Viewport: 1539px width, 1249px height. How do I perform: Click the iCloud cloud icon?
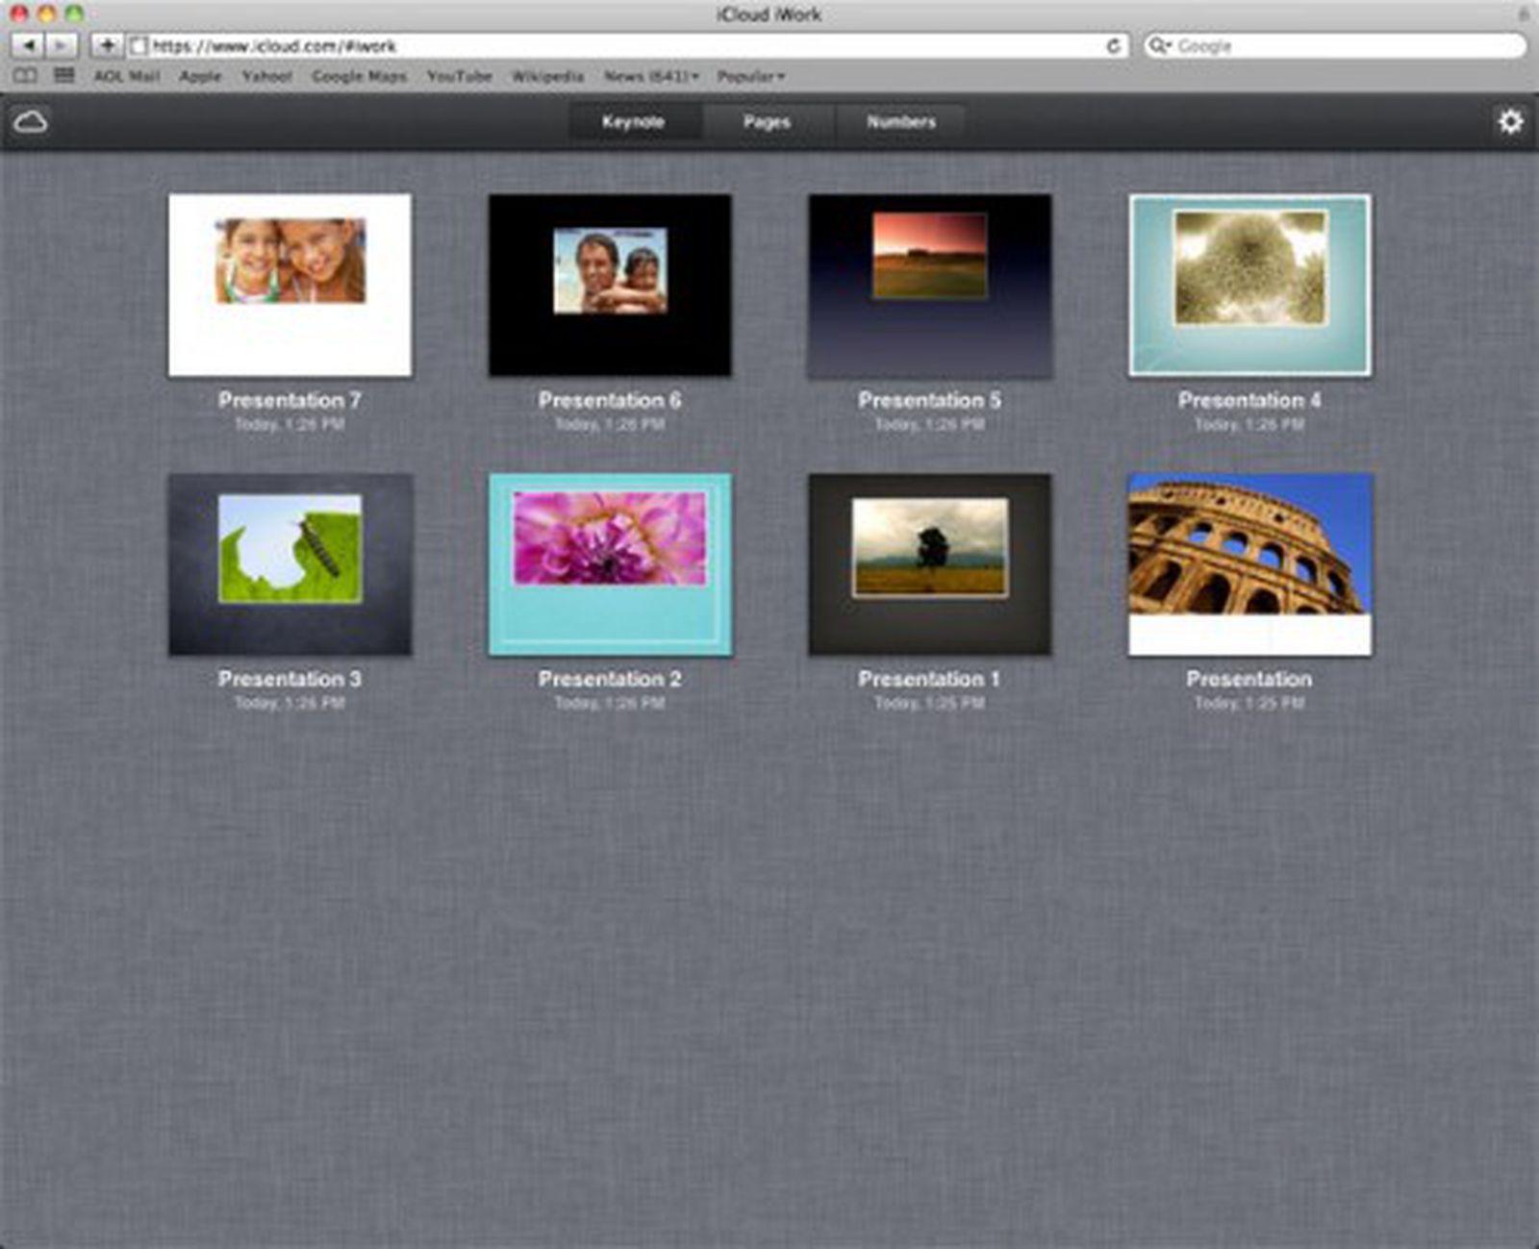pos(32,121)
